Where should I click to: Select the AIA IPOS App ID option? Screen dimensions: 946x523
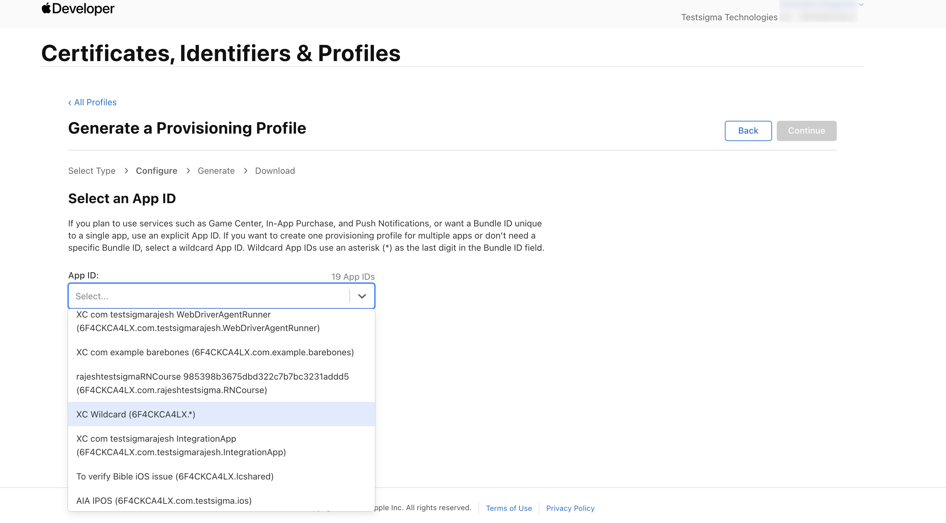164,501
